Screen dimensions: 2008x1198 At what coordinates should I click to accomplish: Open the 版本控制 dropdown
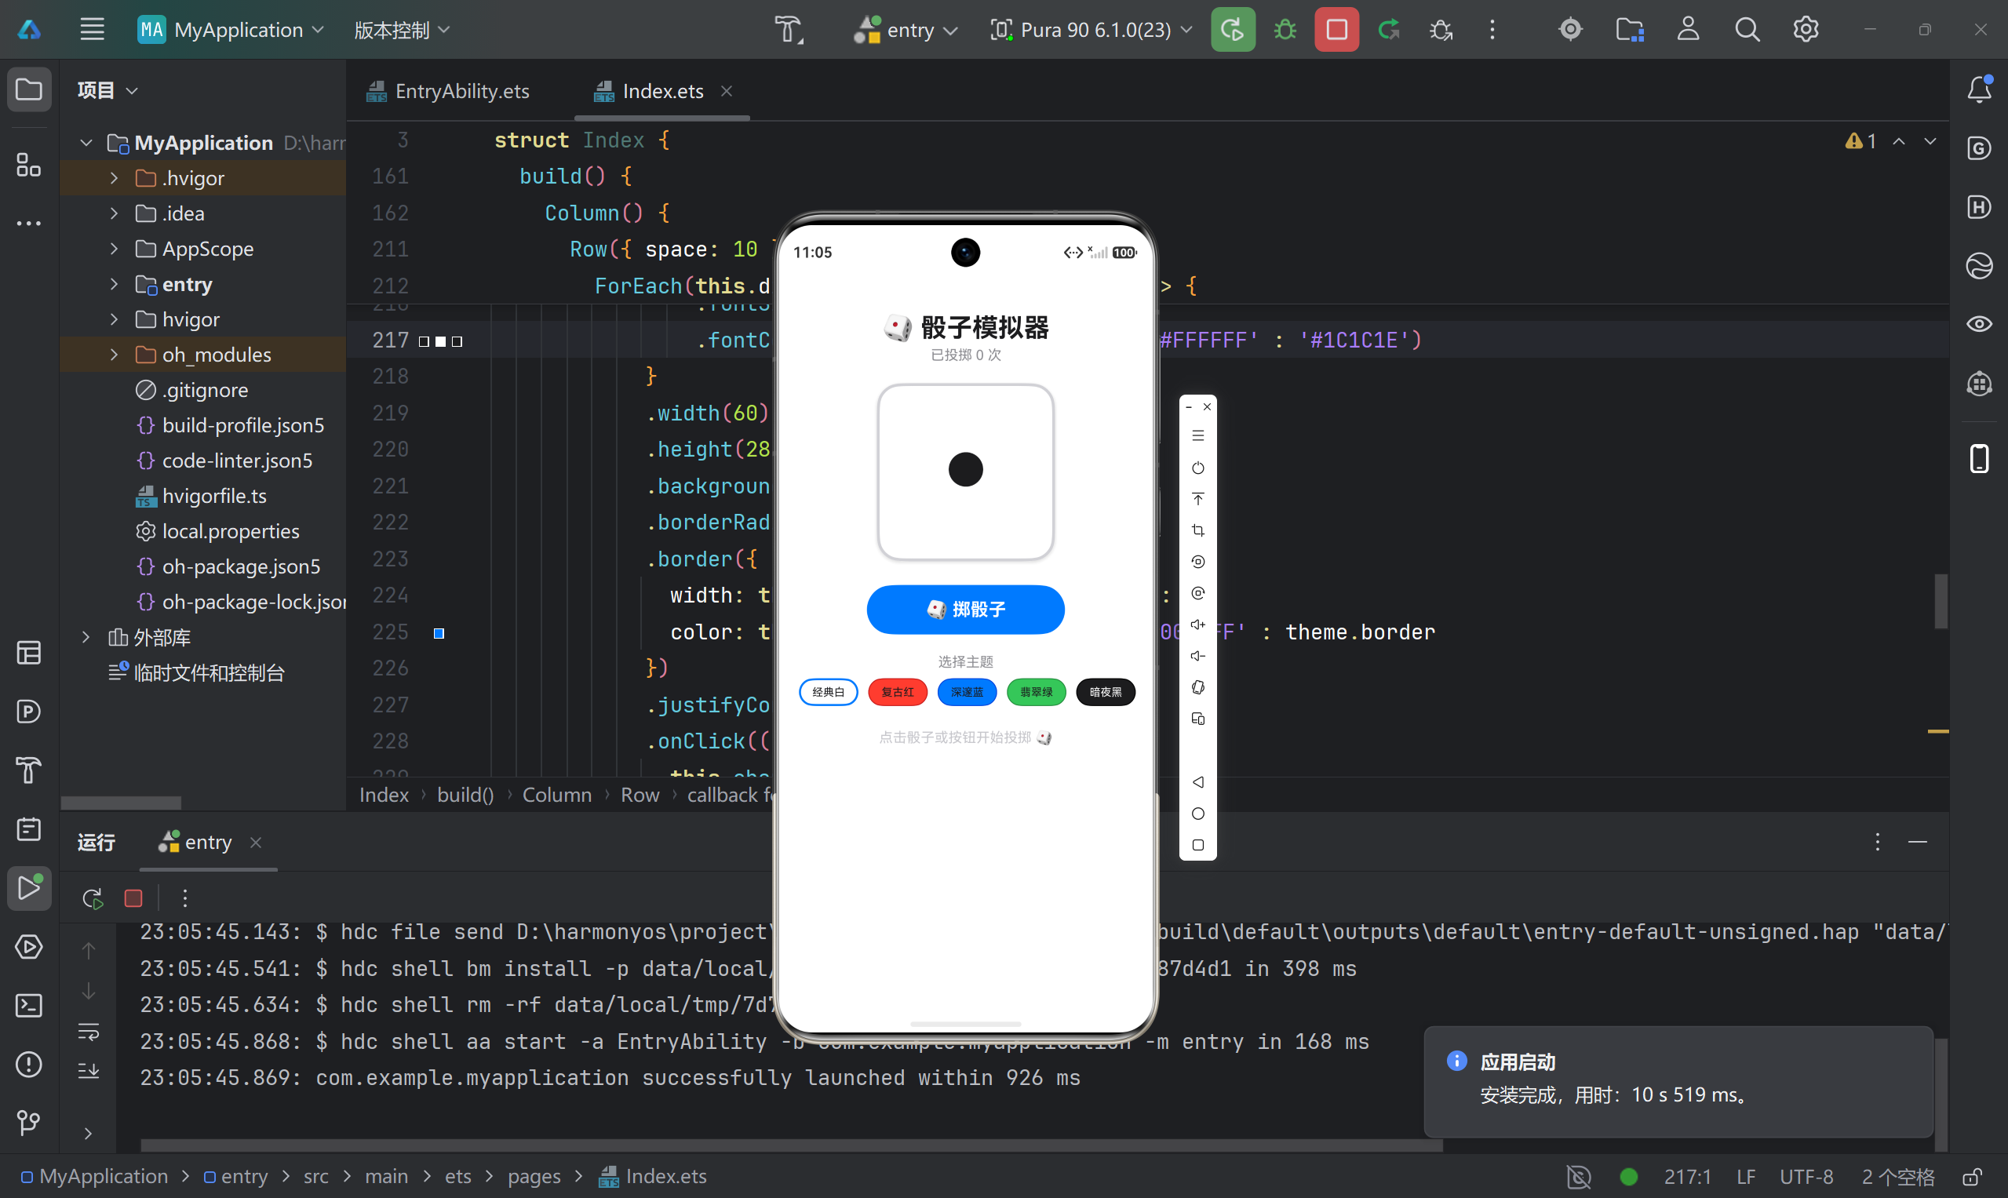[x=402, y=30]
